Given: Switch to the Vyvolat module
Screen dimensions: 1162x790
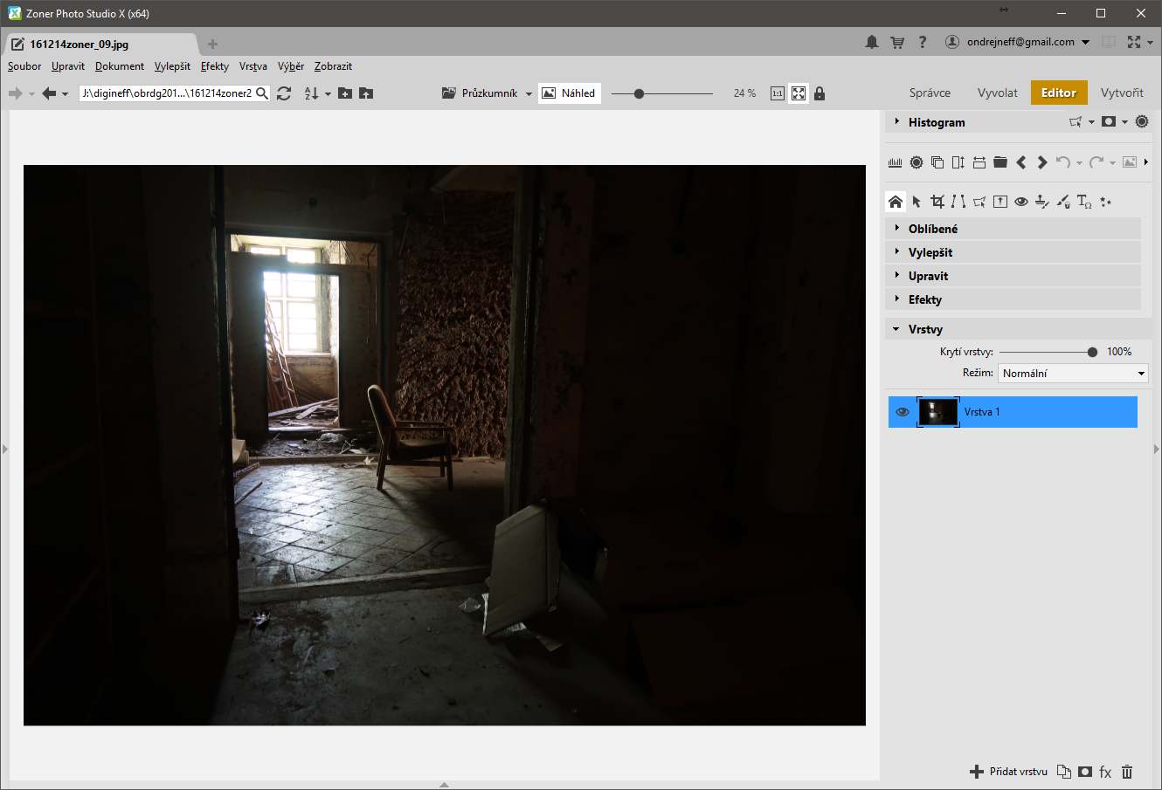Looking at the screenshot, I should click(998, 93).
